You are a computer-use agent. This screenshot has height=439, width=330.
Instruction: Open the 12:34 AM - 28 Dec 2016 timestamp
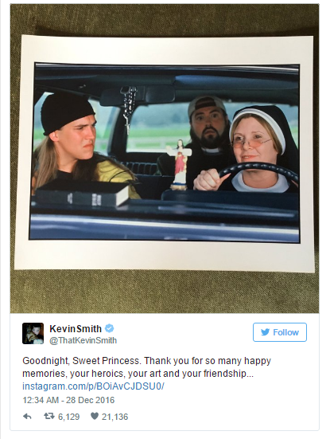68,400
